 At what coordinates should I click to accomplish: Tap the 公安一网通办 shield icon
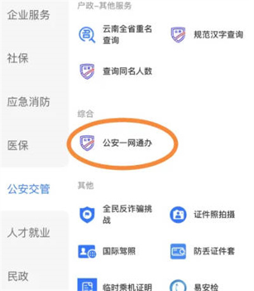coord(87,143)
